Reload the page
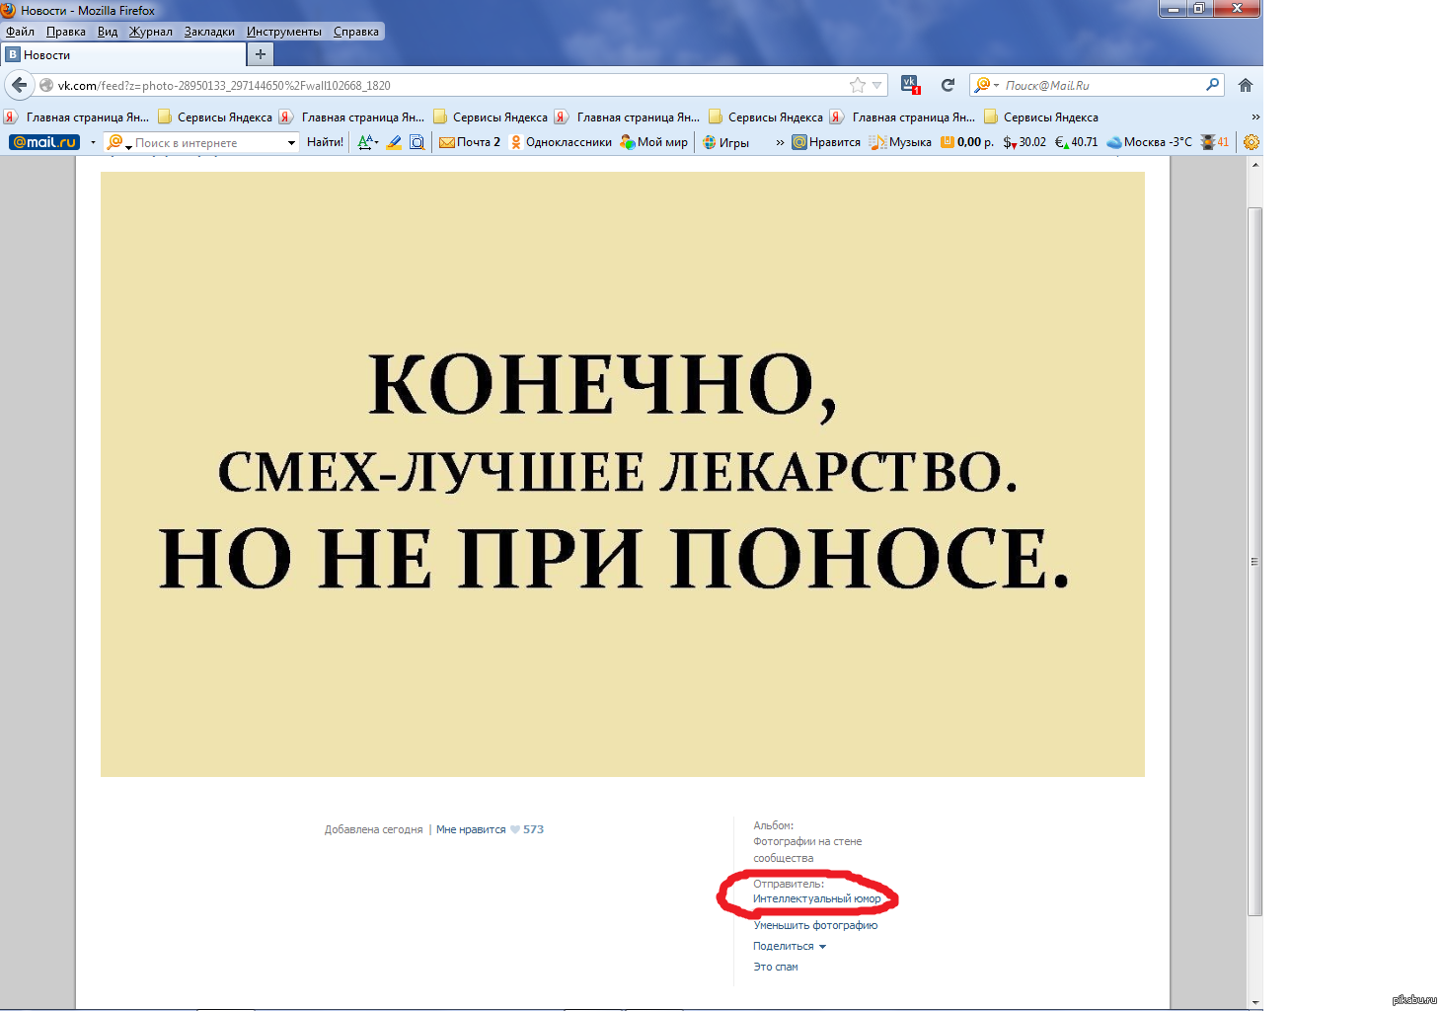1442x1011 pixels. [x=948, y=85]
